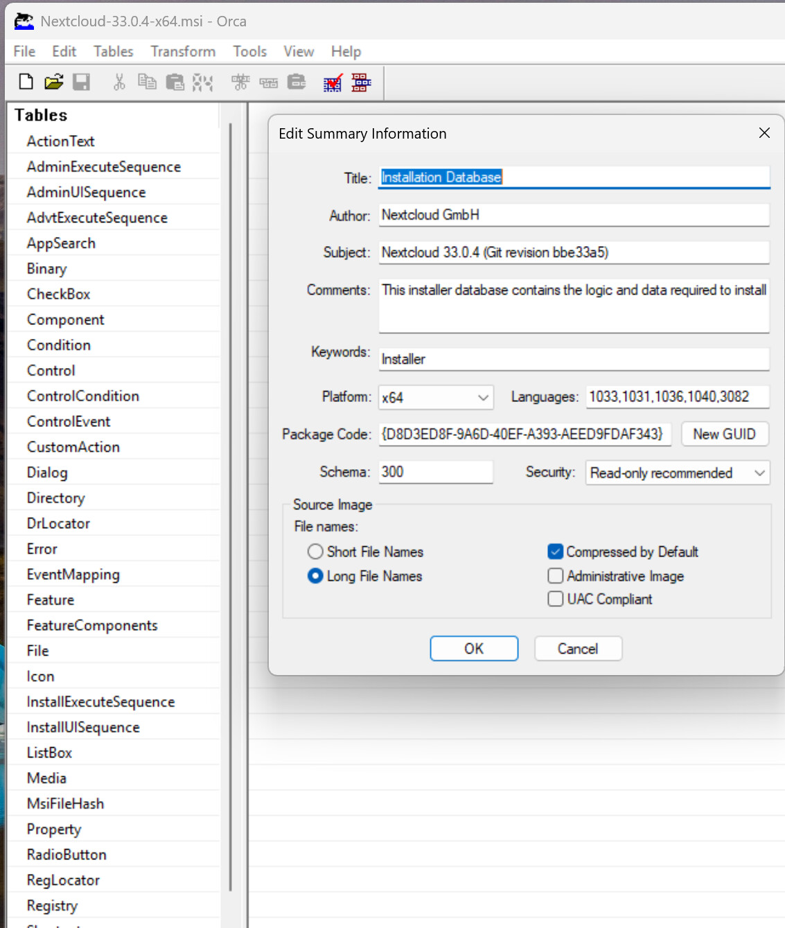Select the Registry table
Screen dimensions: 785x928
(52, 906)
